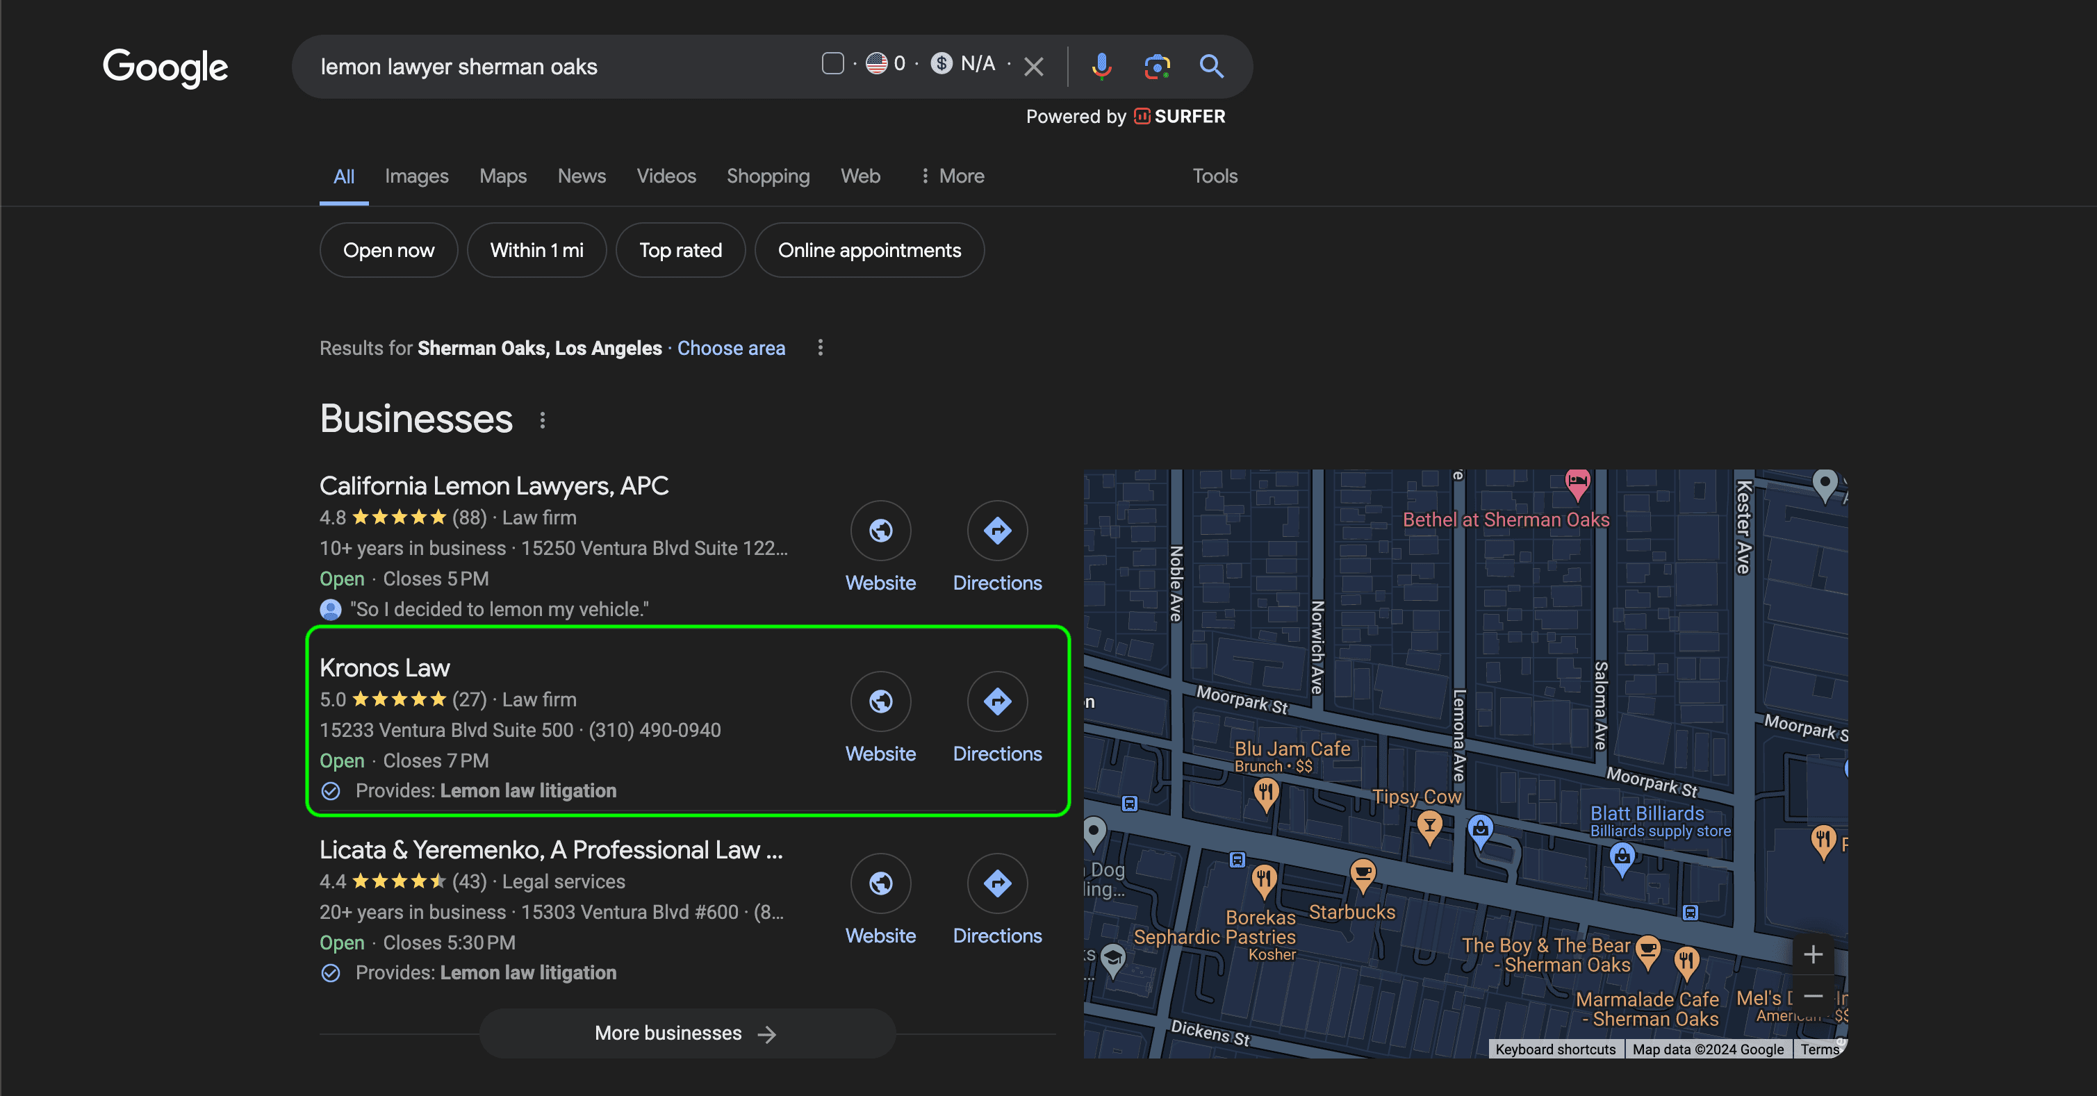Click Kronos Law Provides checkmark icon

(x=331, y=791)
